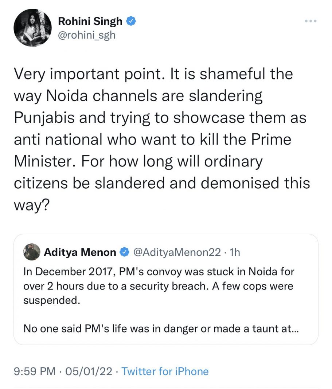The image size is (332, 389).
Task: Open Rohini Singh's profile picture
Action: [x=32, y=28]
